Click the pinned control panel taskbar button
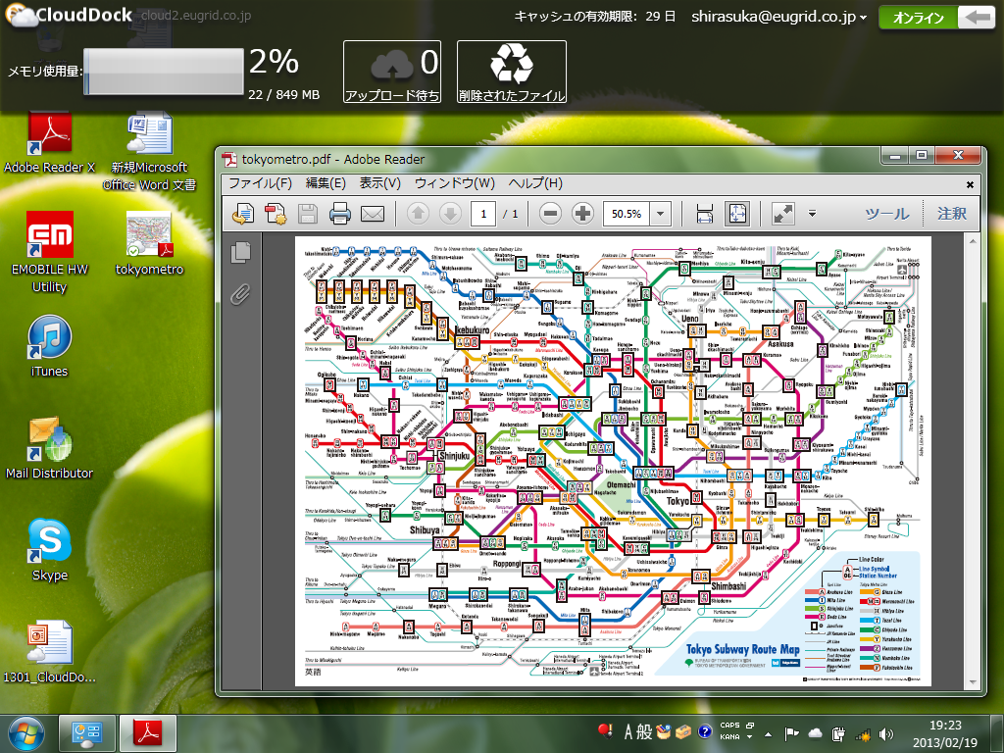The image size is (1004, 753). click(87, 733)
